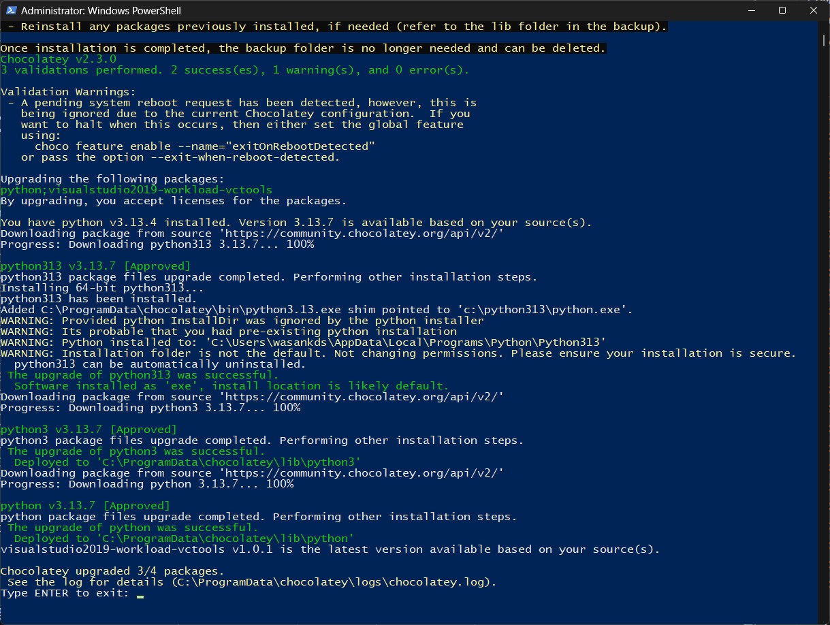Click 'The upgrade of python313 was successful' line

pyautogui.click(x=143, y=375)
